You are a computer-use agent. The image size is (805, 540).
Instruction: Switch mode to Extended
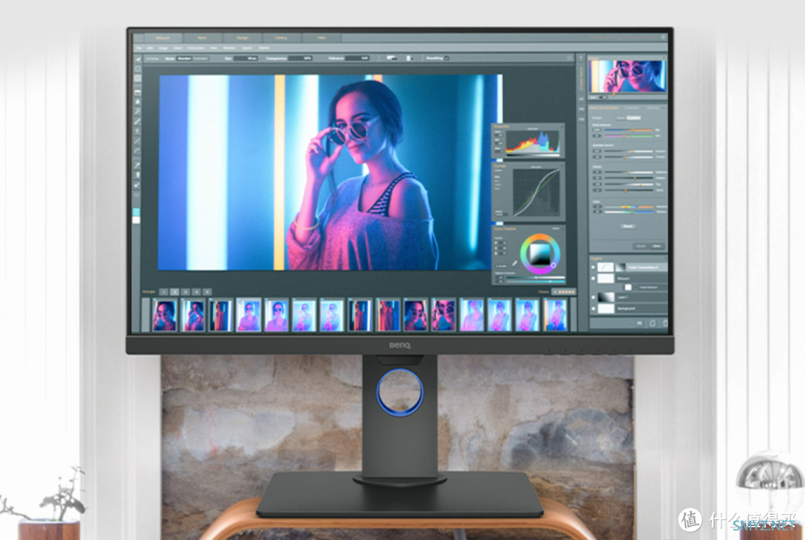click(201, 58)
